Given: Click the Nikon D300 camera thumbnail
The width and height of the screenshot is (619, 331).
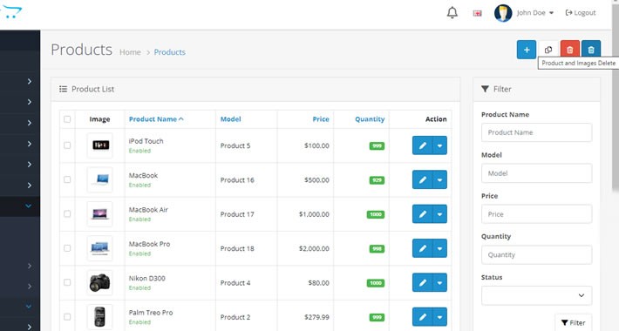Looking at the screenshot, I should click(100, 283).
